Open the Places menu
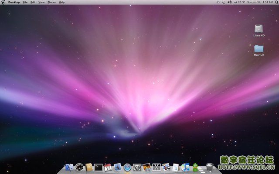Viewport: 279px width, 174px height. pos(51,2)
